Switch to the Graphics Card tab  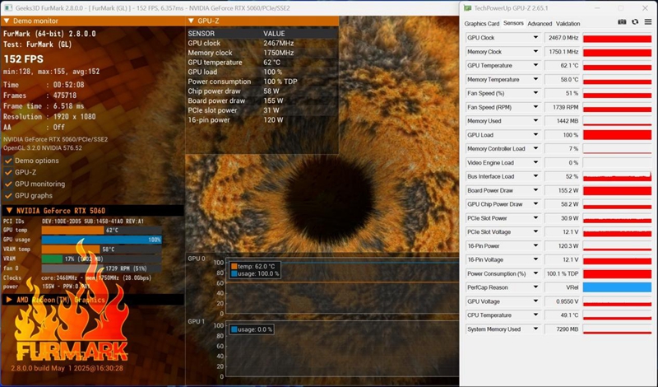coord(482,24)
